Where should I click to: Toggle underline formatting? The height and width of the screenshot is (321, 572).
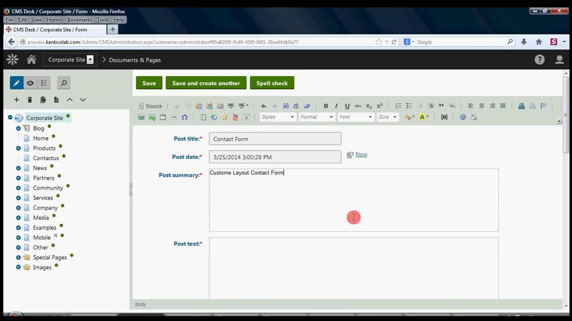click(x=347, y=106)
